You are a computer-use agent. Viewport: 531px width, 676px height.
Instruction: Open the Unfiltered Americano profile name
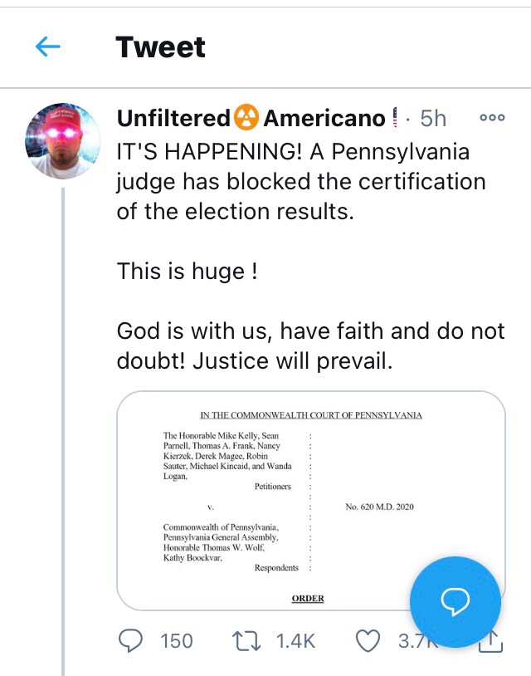click(249, 119)
